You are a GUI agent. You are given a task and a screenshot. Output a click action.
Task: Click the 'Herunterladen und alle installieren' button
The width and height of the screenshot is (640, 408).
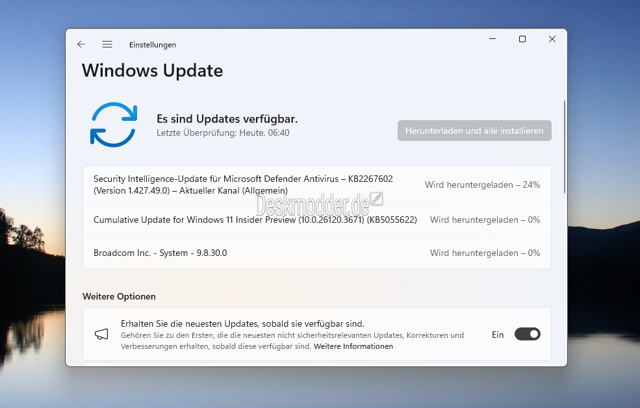coord(474,131)
